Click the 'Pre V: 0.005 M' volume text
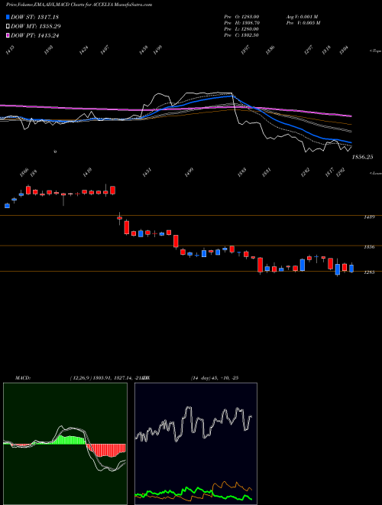This screenshot has height=505, width=382. (303, 23)
